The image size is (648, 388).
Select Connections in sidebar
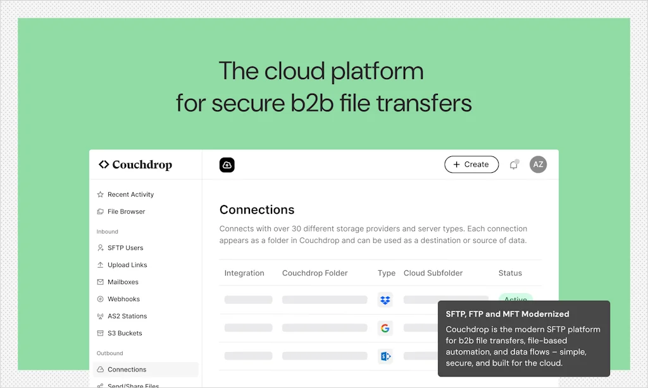point(146,370)
